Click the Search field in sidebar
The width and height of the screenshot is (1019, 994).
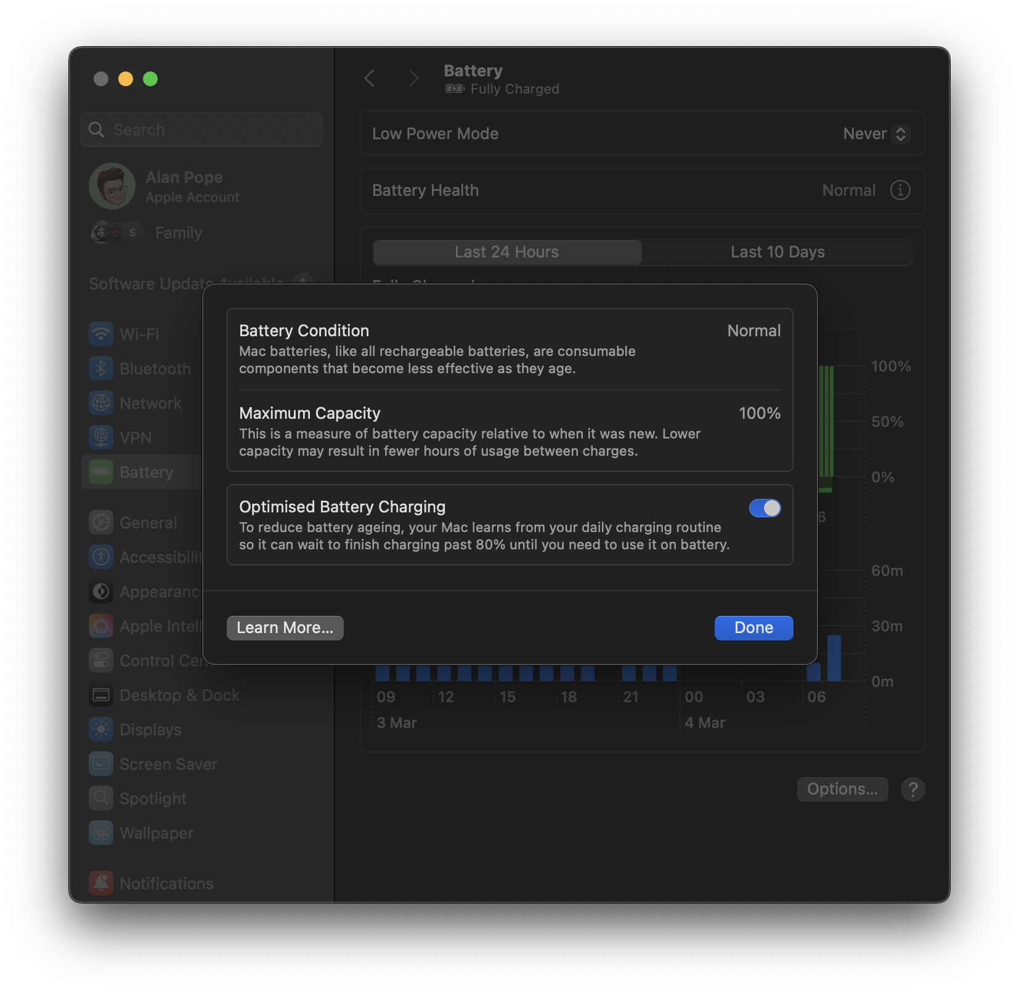tap(201, 129)
